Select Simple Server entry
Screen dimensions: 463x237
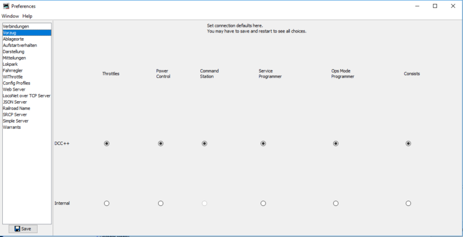tap(27, 121)
